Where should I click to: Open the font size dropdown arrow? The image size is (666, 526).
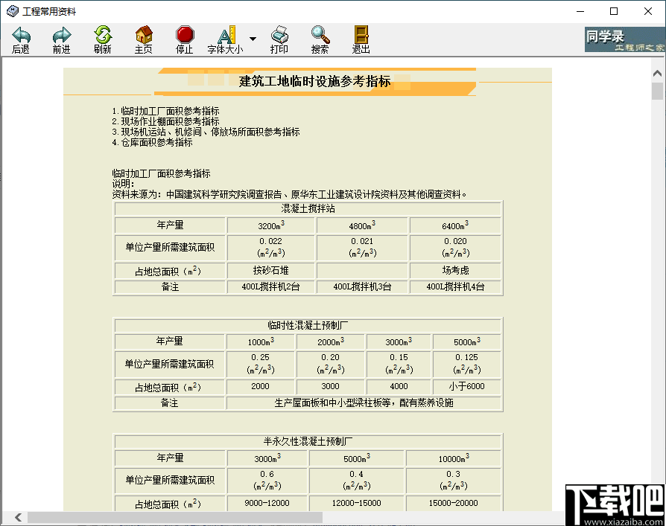point(253,39)
